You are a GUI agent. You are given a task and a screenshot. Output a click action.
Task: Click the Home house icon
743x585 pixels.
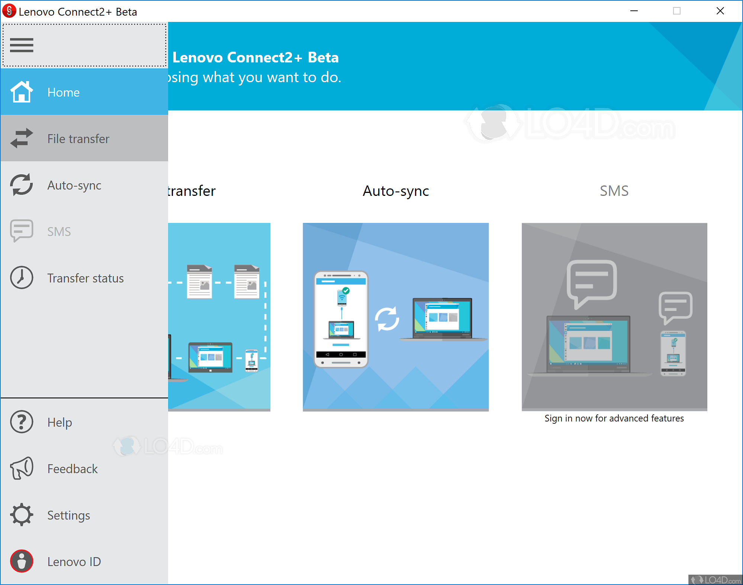point(22,92)
